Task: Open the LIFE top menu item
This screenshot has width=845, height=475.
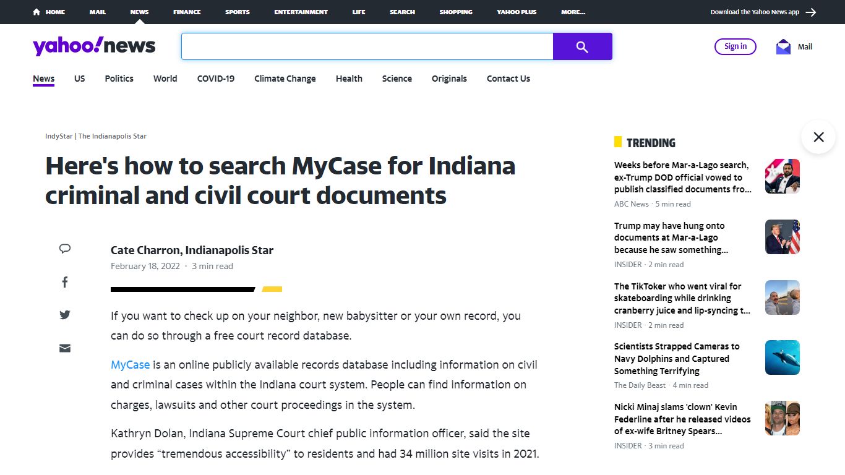Action: pyautogui.click(x=359, y=12)
